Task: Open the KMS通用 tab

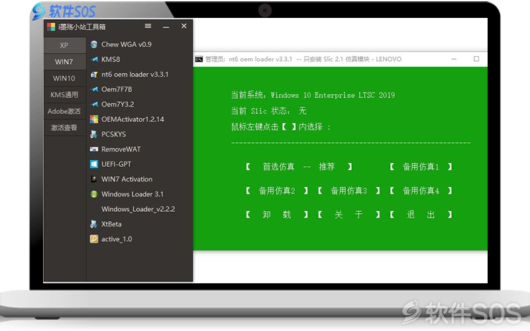Action: click(64, 95)
